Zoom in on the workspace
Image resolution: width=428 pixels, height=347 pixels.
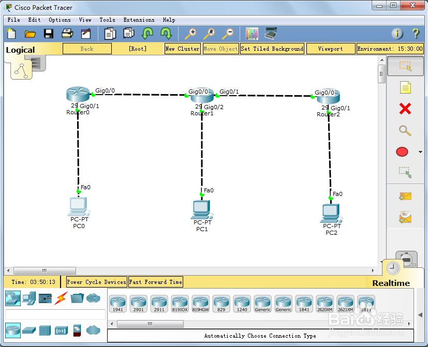[x=190, y=34]
